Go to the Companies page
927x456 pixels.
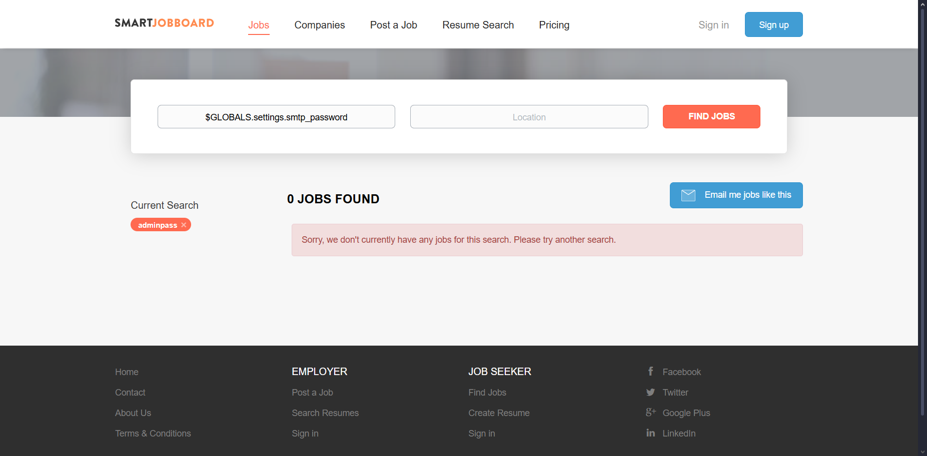[320, 25]
